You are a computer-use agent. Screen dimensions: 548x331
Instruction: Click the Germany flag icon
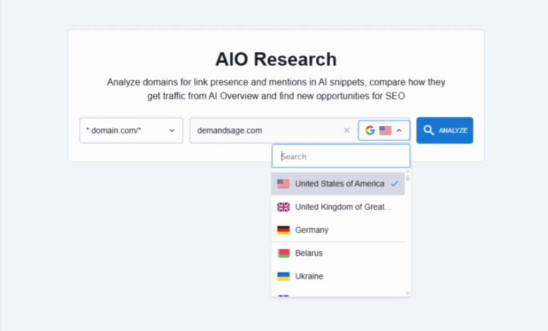pos(284,230)
